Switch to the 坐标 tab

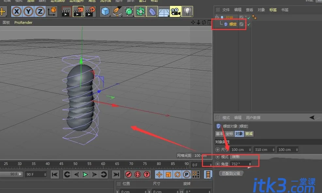[229, 134]
